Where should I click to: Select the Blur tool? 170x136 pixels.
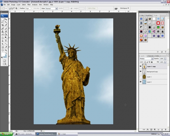(x=3, y=37)
